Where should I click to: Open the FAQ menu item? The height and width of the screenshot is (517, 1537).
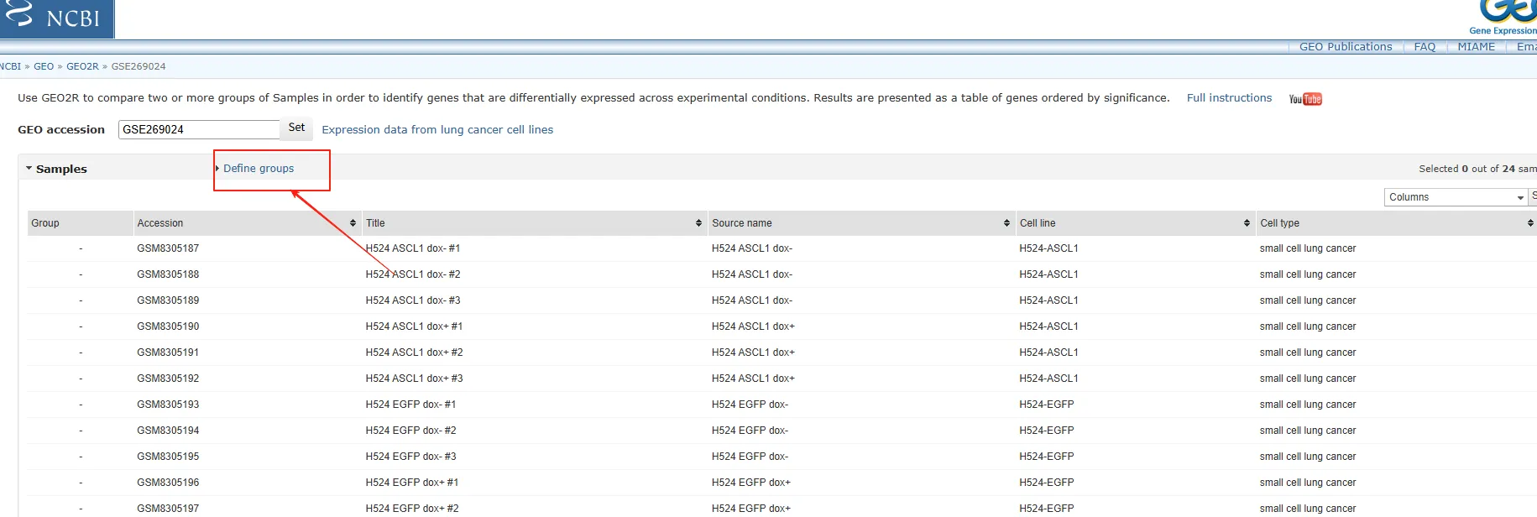coord(1425,47)
